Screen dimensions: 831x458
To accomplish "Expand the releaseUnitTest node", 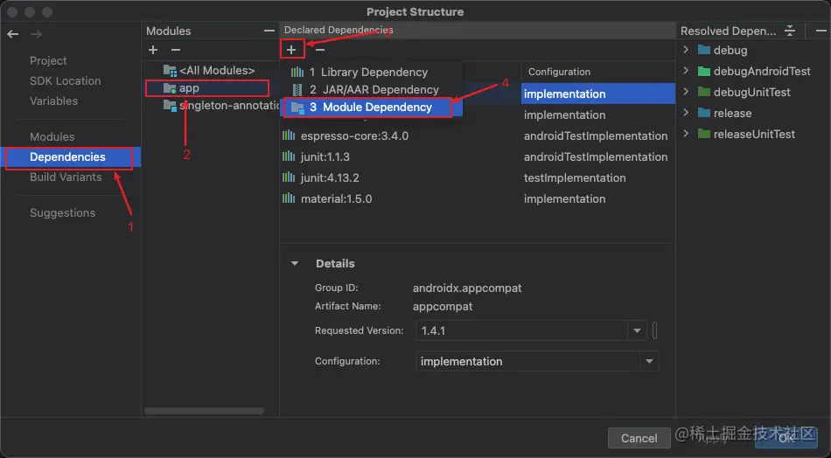I will click(x=686, y=134).
